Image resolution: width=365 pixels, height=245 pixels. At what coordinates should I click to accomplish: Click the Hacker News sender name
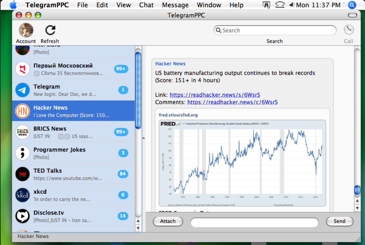(x=170, y=63)
